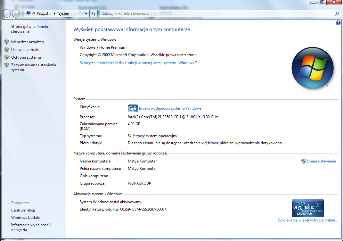This screenshot has width=343, height=241.
Task: Close the System window
Action: point(334,2)
